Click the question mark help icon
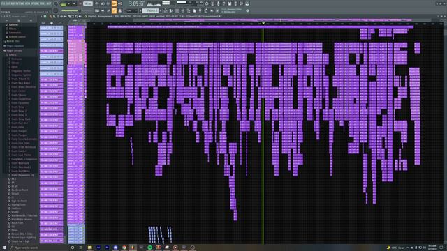 pos(223,3)
